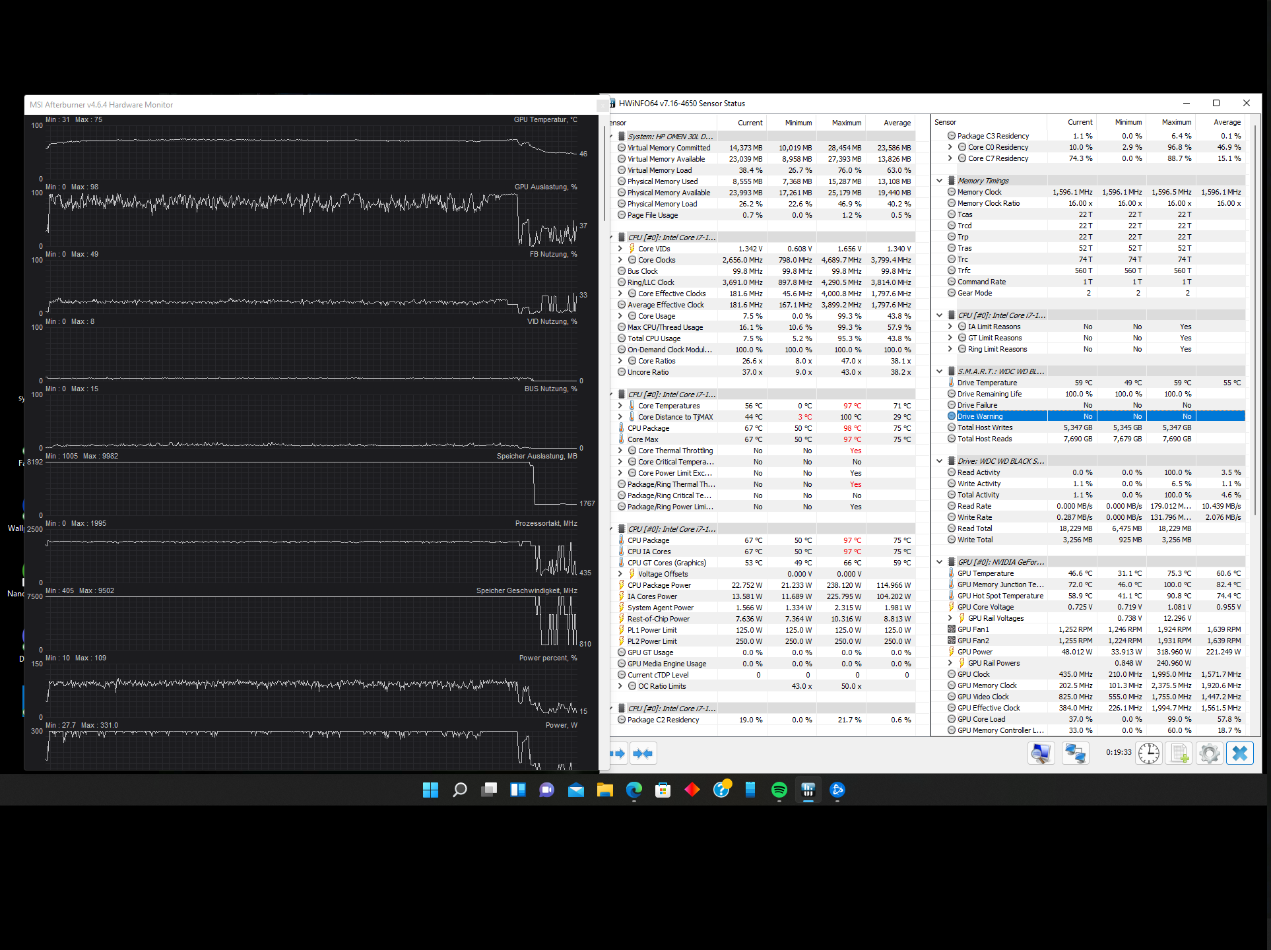The width and height of the screenshot is (1271, 950).
Task: Open Mail app on taskbar
Action: pos(576,790)
